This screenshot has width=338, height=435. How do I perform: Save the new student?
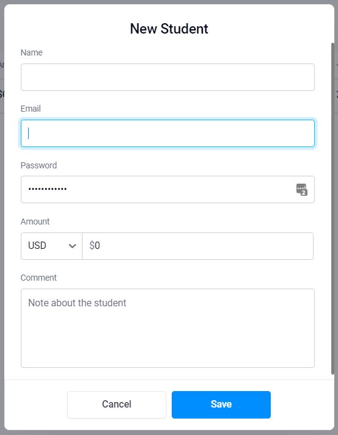221,404
